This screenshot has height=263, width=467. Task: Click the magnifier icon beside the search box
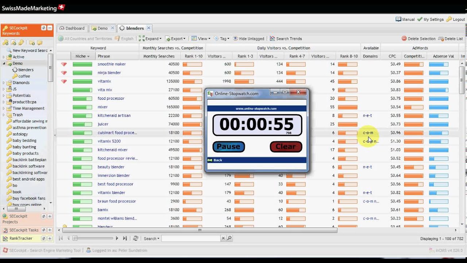[229, 238]
